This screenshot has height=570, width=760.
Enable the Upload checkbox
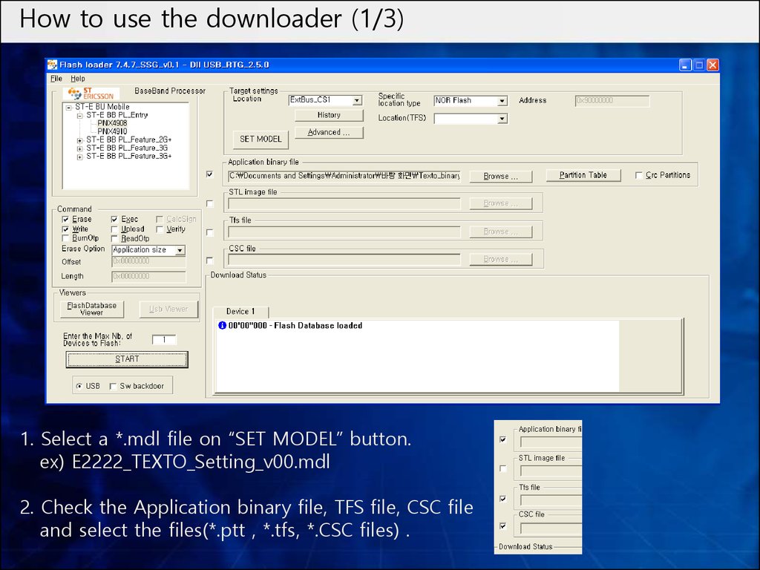click(x=114, y=229)
